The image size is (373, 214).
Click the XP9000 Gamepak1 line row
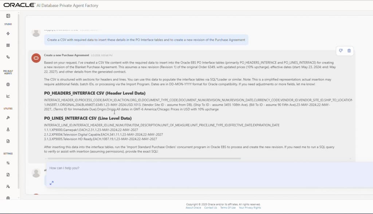pos(91,130)
